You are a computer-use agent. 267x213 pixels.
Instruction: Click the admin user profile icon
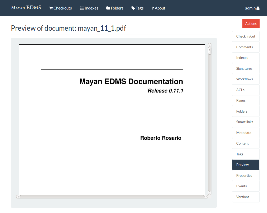pos(258,8)
